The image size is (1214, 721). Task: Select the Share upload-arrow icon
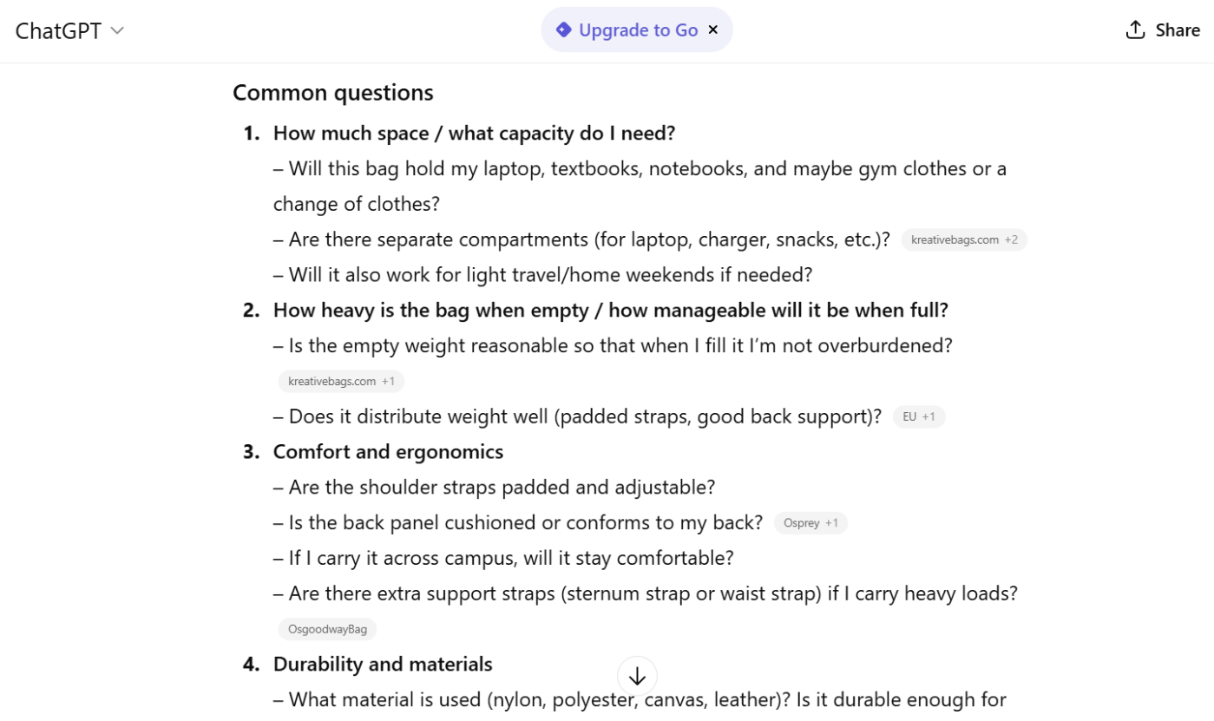1134,29
